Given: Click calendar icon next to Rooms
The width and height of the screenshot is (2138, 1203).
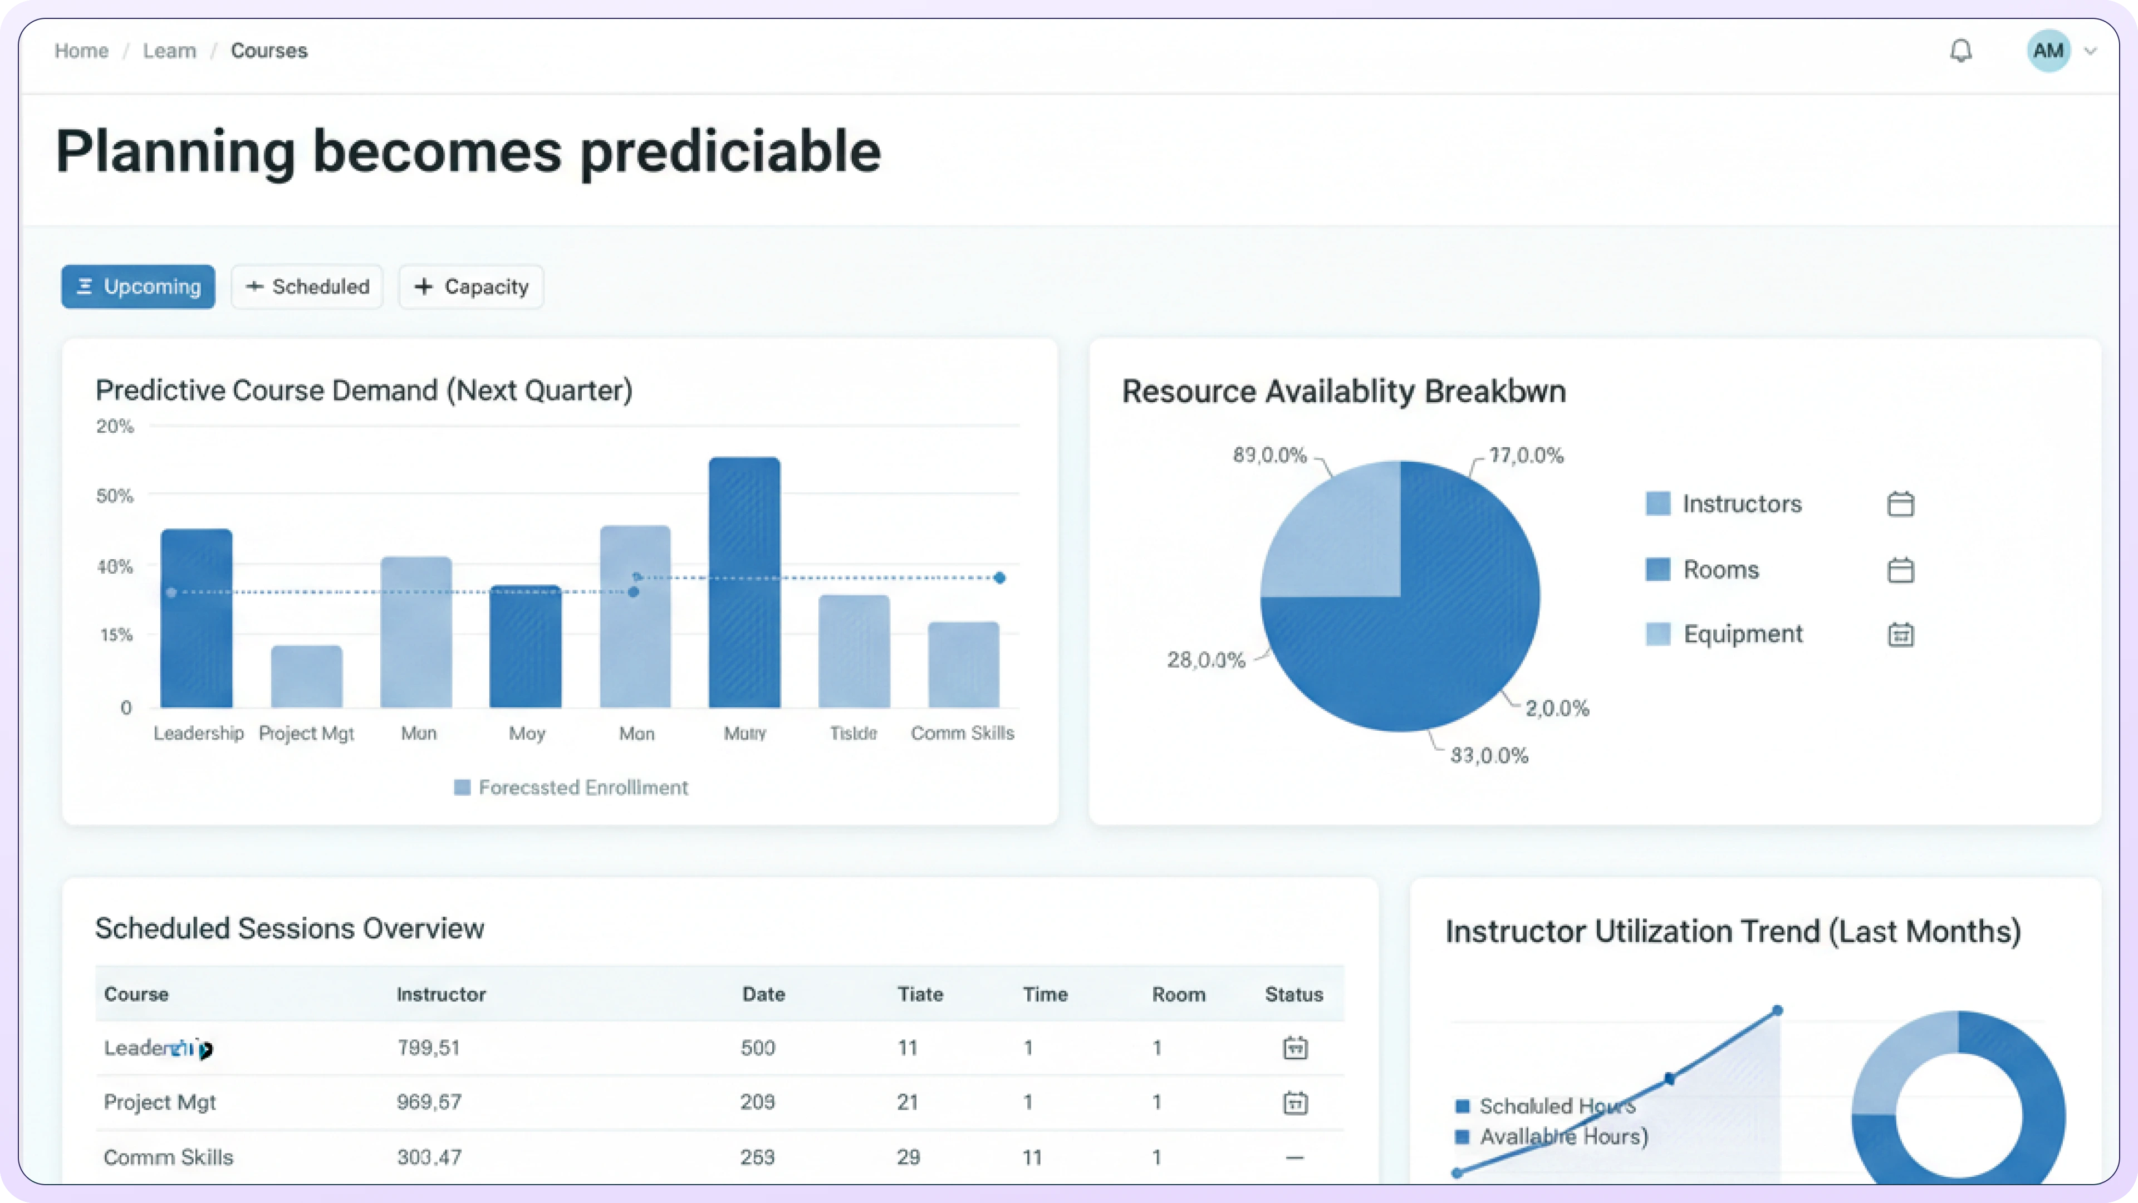Looking at the screenshot, I should click(x=1900, y=570).
